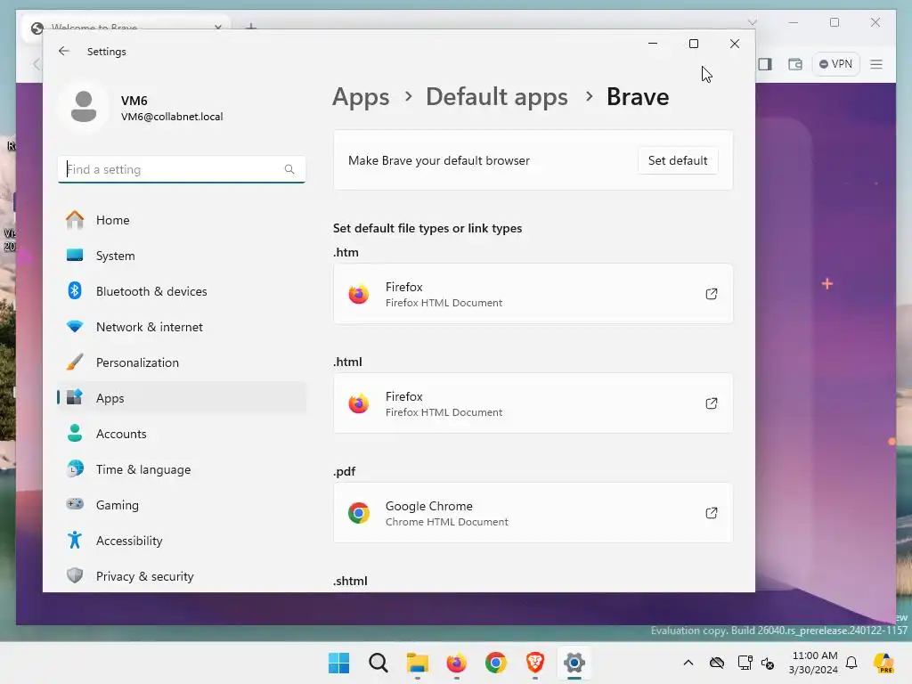Click VM6@collabnet.local account text
This screenshot has width=912, height=684.
point(172,117)
